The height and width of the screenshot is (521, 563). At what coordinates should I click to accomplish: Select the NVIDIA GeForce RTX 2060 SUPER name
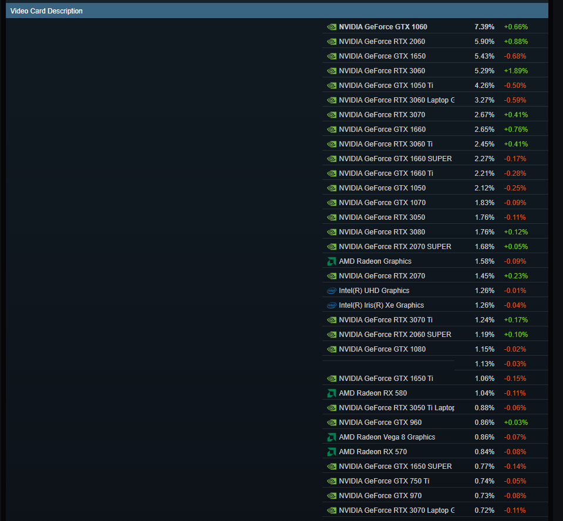(x=395, y=335)
